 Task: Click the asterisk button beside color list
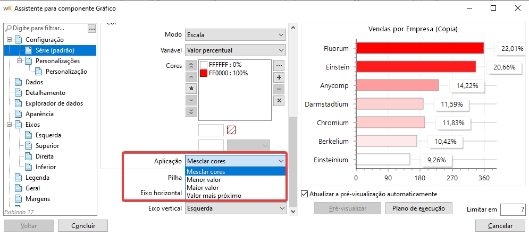click(x=191, y=89)
